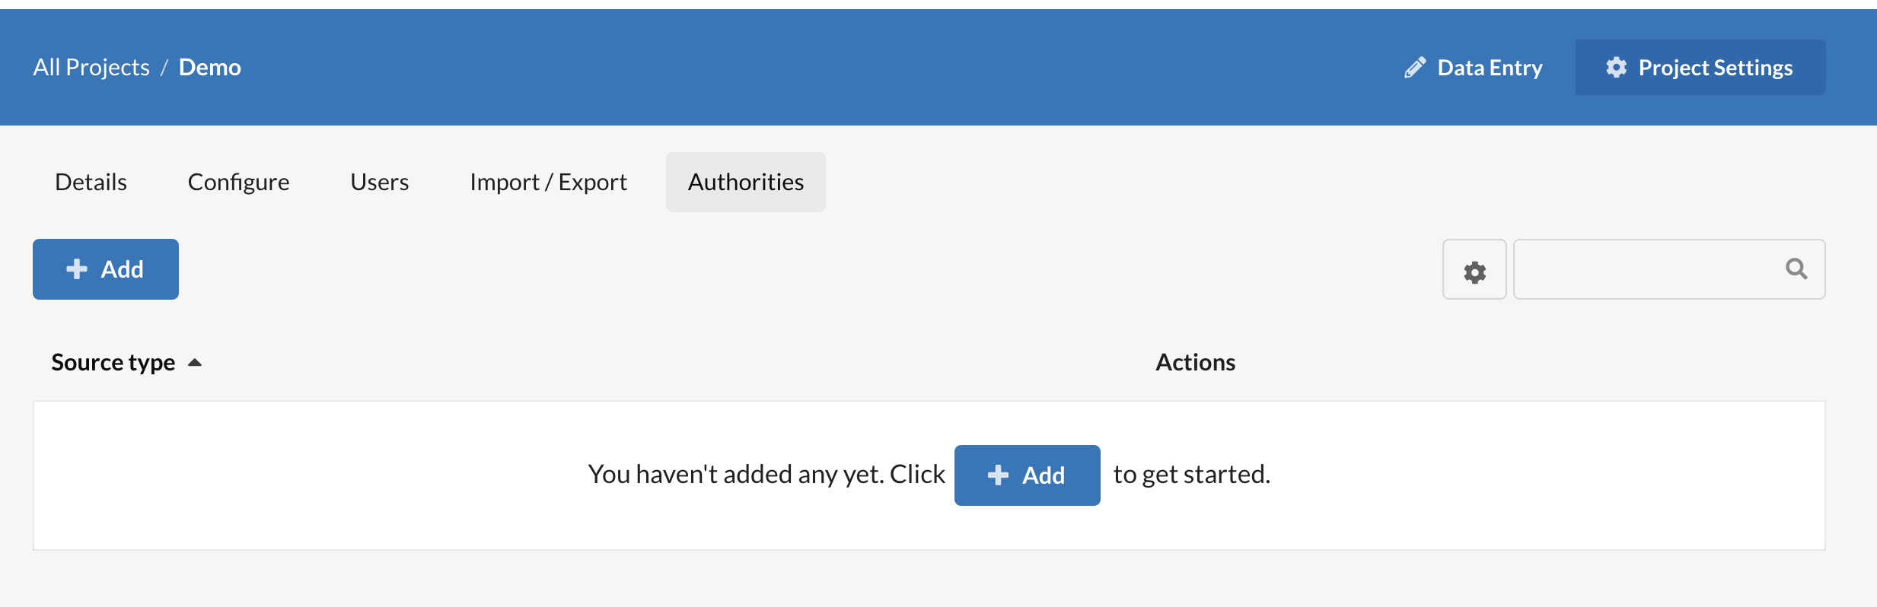
Task: Go to the Import / Export tab
Action: pos(549,182)
